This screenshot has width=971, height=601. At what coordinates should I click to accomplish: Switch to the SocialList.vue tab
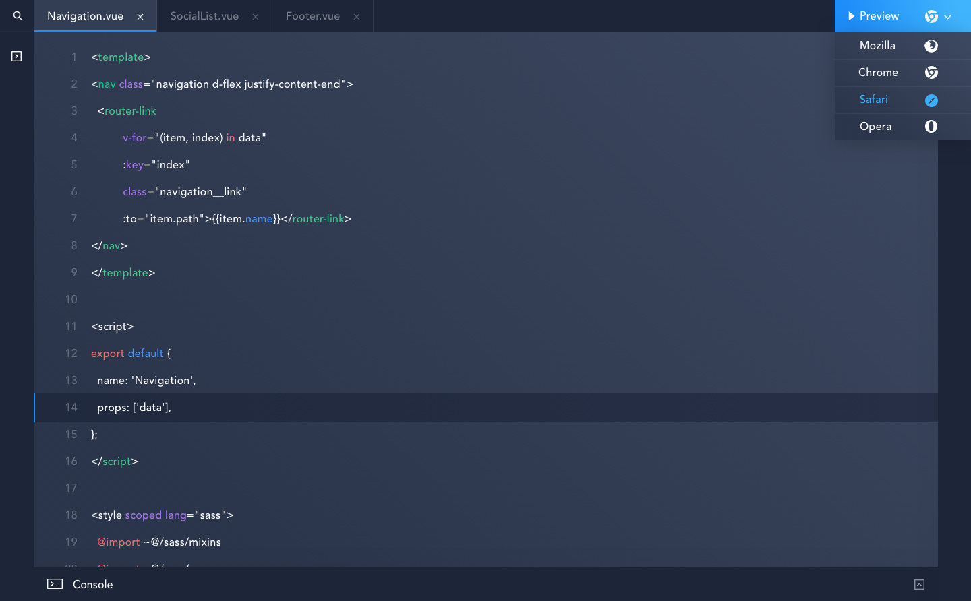(x=204, y=16)
